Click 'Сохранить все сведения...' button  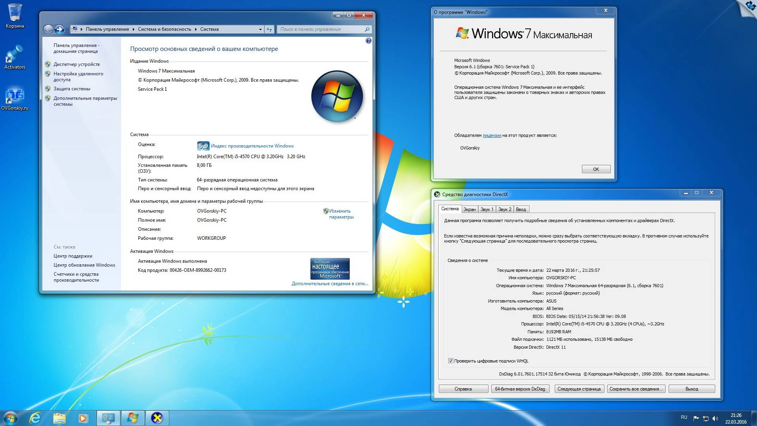[636, 389]
